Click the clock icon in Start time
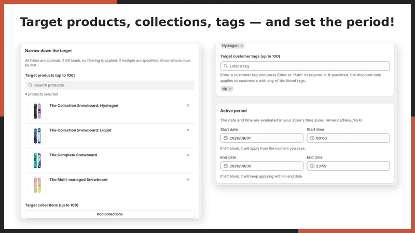The height and width of the screenshot is (233, 415). coord(312,138)
